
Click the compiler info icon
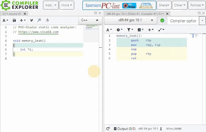(x=161, y=129)
